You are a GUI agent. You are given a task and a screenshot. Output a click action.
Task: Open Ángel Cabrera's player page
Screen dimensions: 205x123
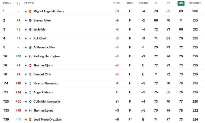click(x=43, y=92)
